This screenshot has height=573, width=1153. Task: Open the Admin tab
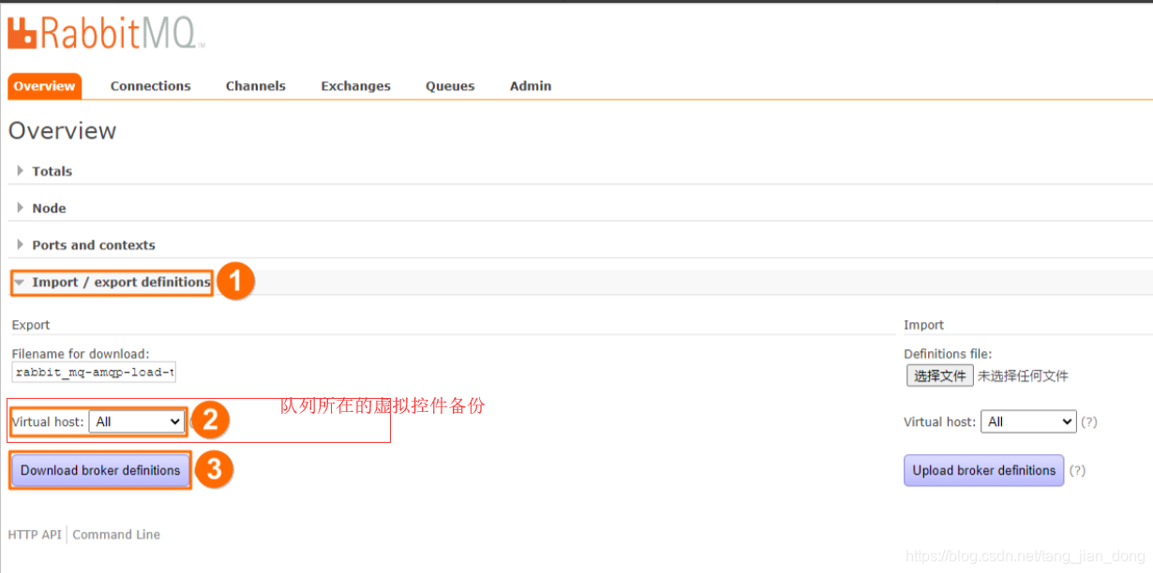tap(531, 86)
